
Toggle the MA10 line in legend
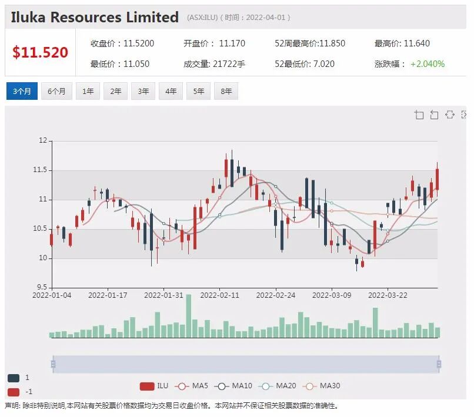click(233, 386)
